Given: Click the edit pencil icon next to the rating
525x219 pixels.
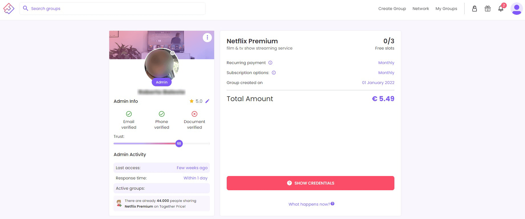Looking at the screenshot, I should coord(207,101).
